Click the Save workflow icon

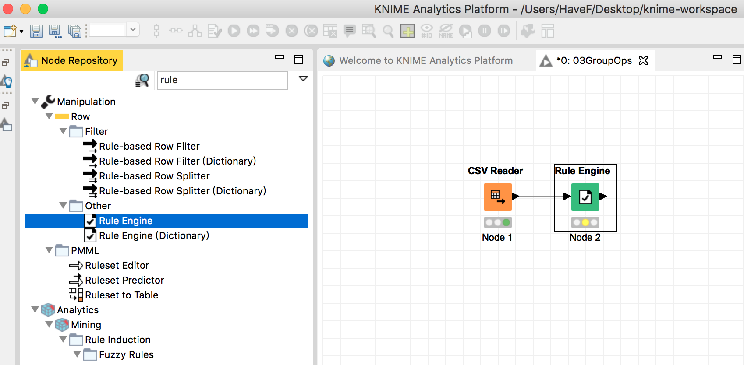click(36, 31)
